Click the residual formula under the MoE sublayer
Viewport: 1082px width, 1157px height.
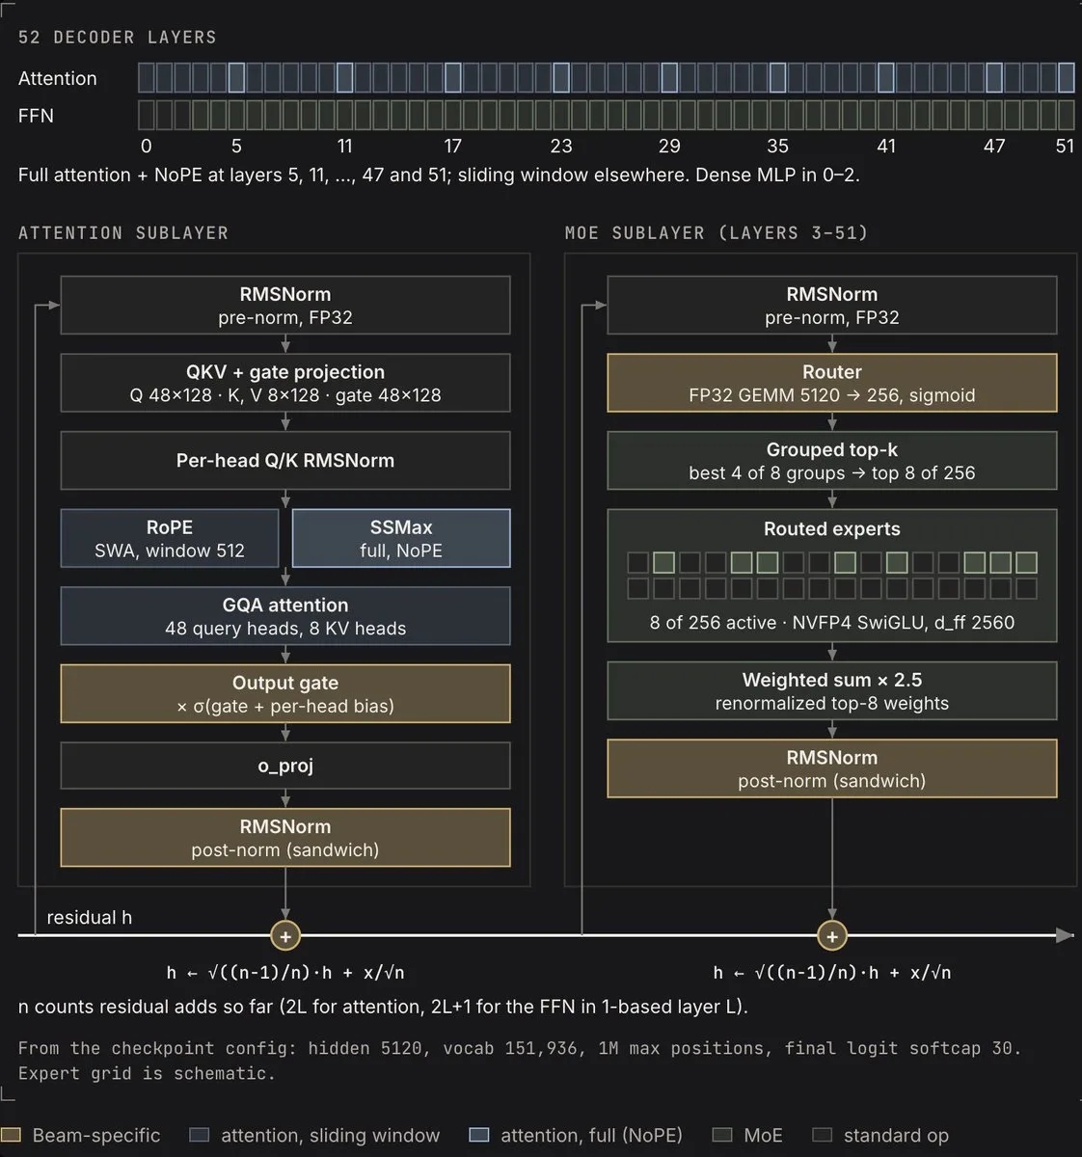pos(832,973)
